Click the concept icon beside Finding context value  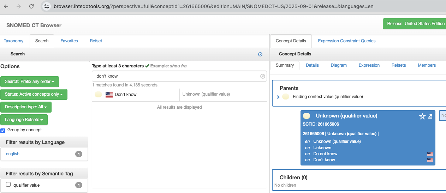click(286, 97)
